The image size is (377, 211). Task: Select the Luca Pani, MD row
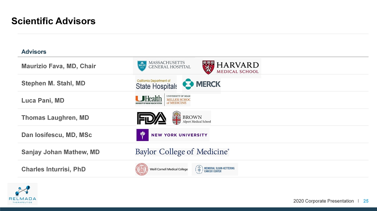193,100
